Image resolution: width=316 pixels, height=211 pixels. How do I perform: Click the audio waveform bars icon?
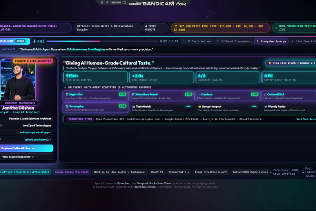(x=38, y=41)
